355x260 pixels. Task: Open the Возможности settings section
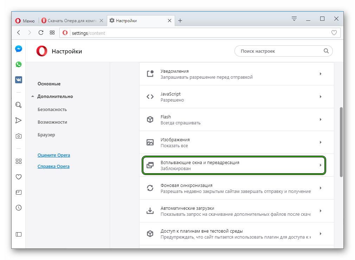tap(52, 122)
